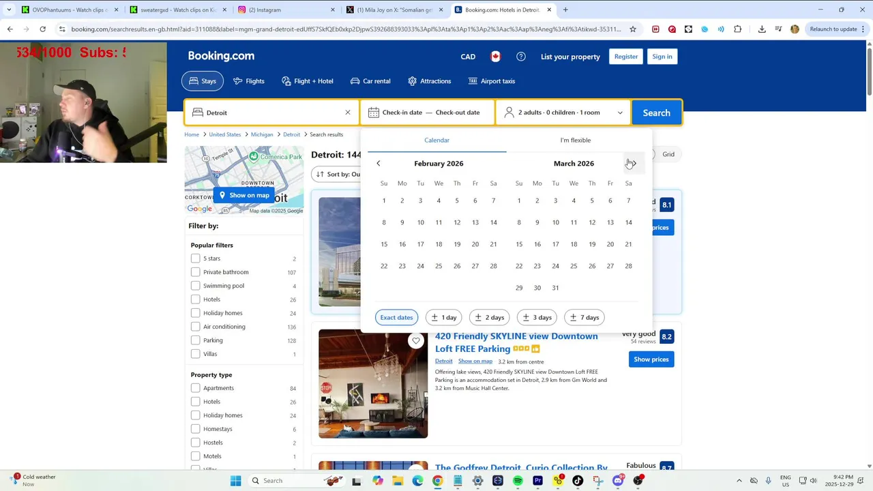This screenshot has height=491, width=873.
Task: Bookmark this page with the star icon
Action: [633, 29]
